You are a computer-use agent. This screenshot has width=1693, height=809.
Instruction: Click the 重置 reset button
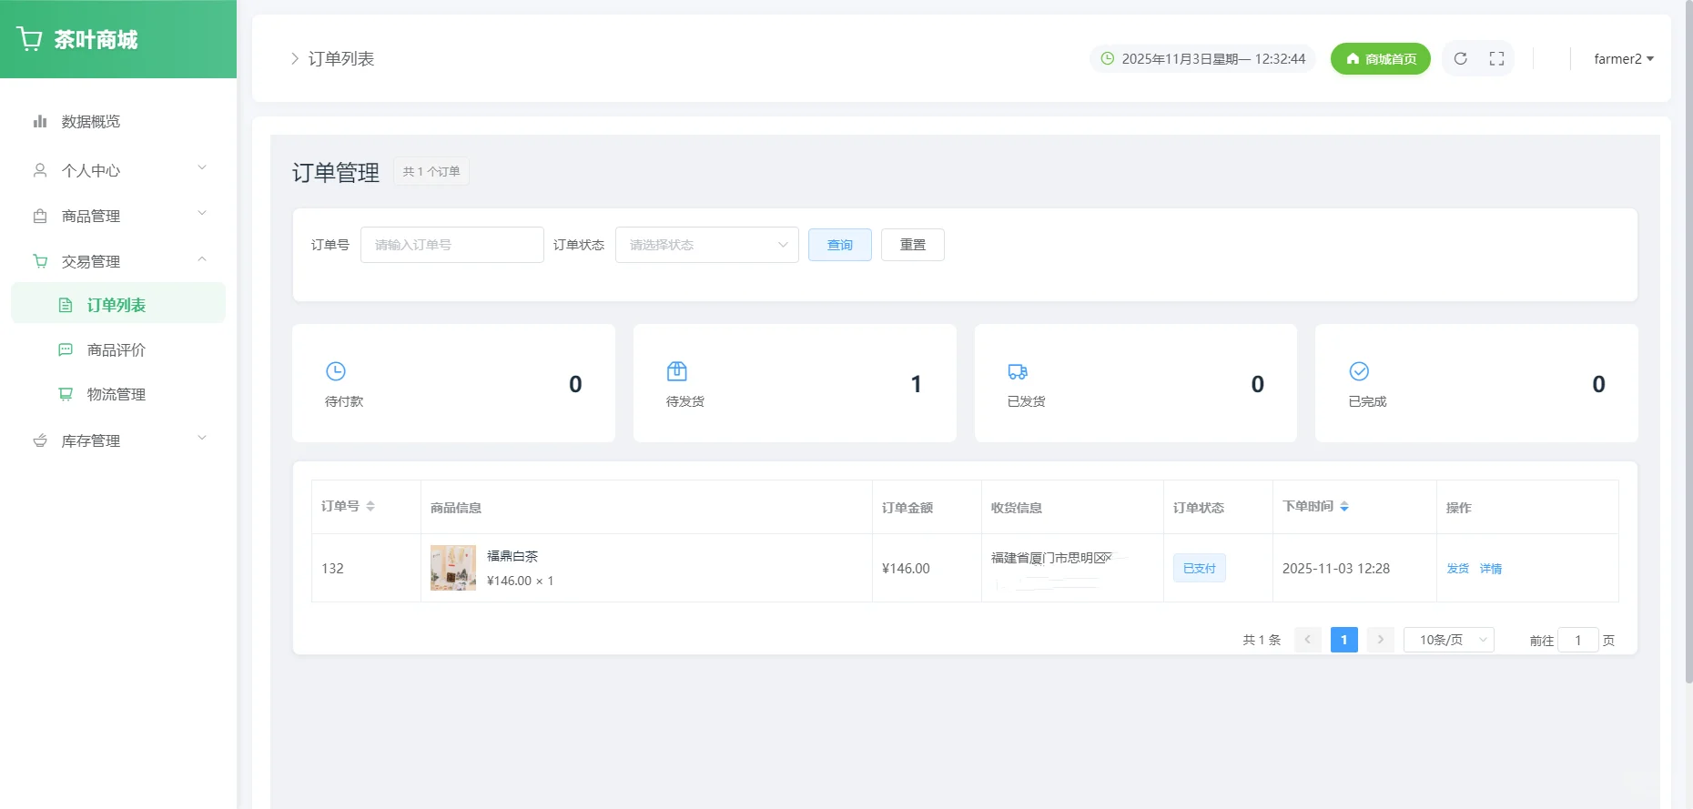913,245
